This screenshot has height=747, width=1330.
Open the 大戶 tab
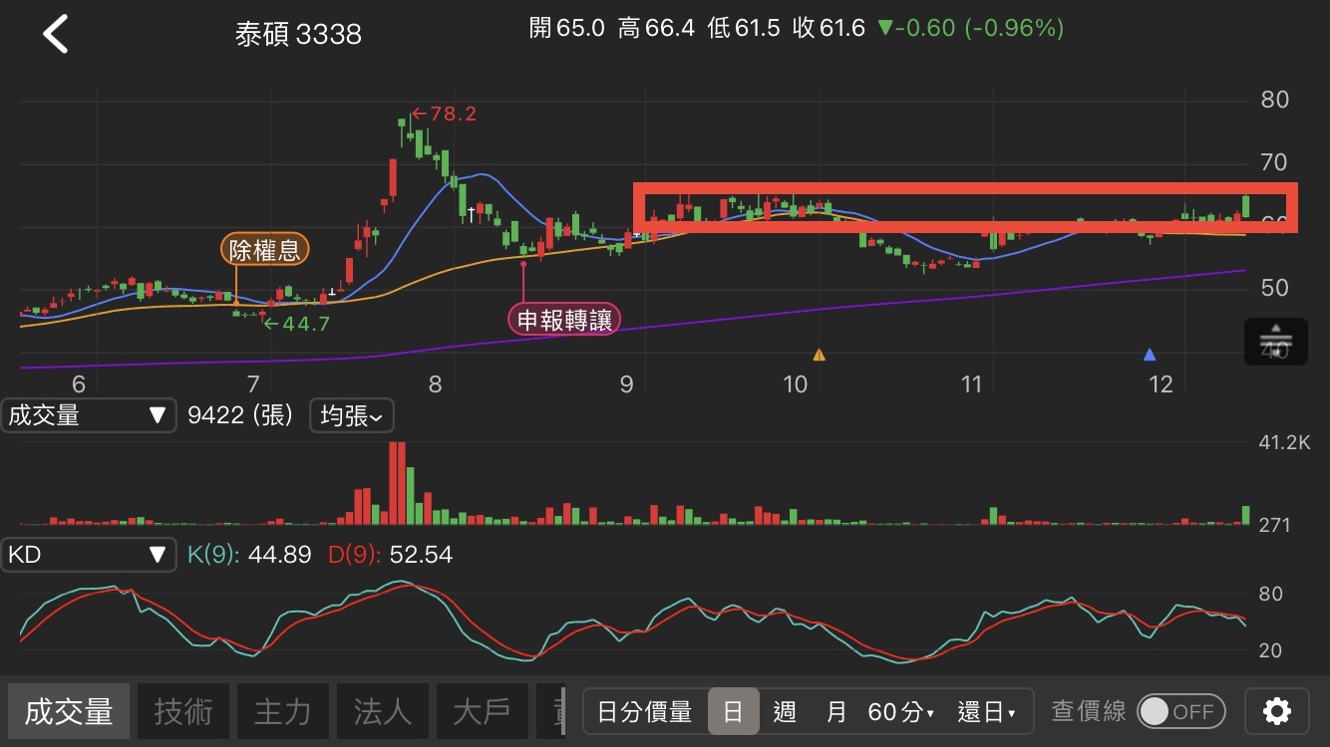tap(483, 712)
